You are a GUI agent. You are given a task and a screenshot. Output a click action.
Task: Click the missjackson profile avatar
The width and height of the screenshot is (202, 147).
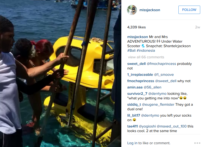[x=132, y=10]
